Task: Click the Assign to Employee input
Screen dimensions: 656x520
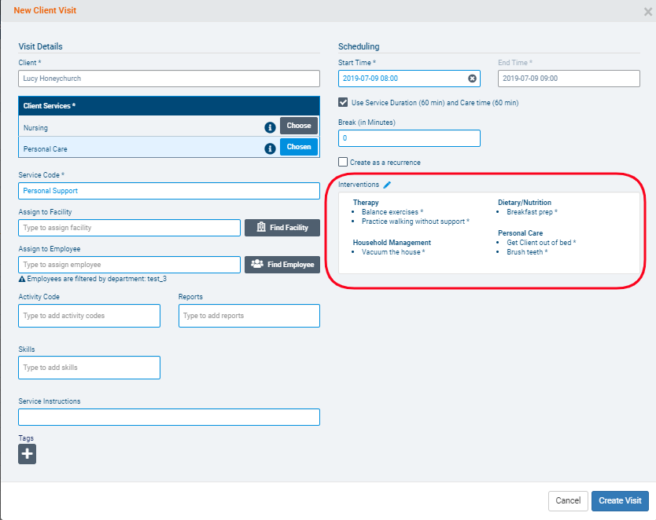Action: click(x=129, y=265)
